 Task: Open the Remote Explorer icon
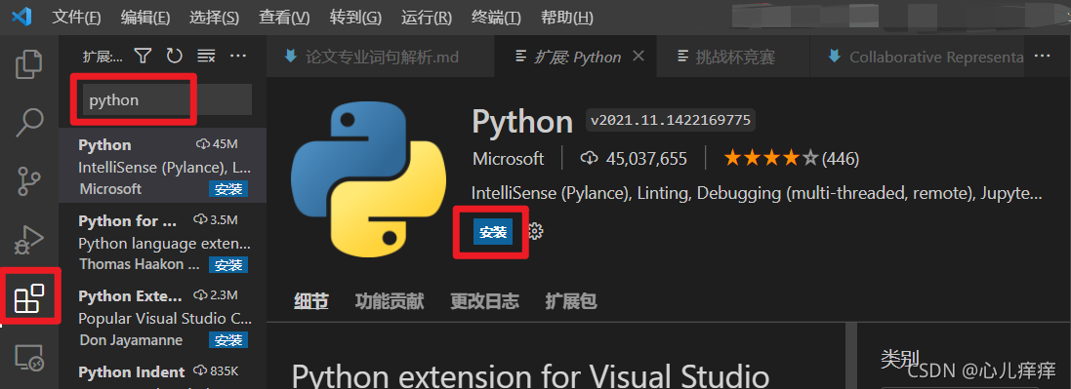click(29, 358)
